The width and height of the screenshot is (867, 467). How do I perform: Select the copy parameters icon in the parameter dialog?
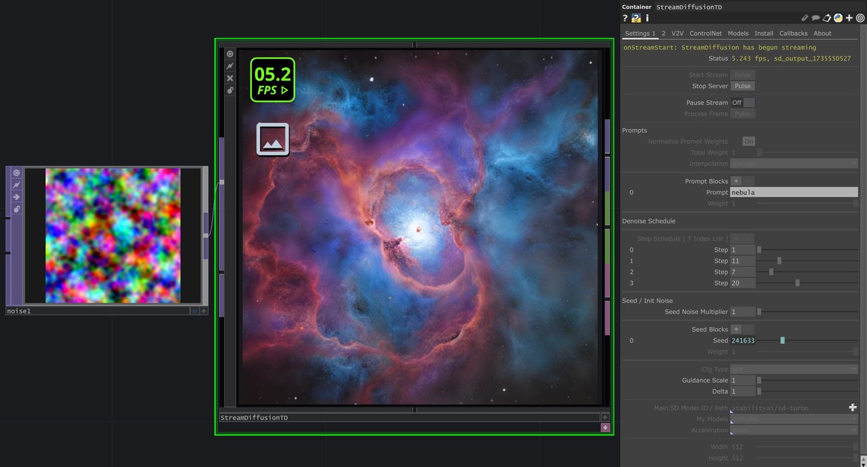(826, 18)
